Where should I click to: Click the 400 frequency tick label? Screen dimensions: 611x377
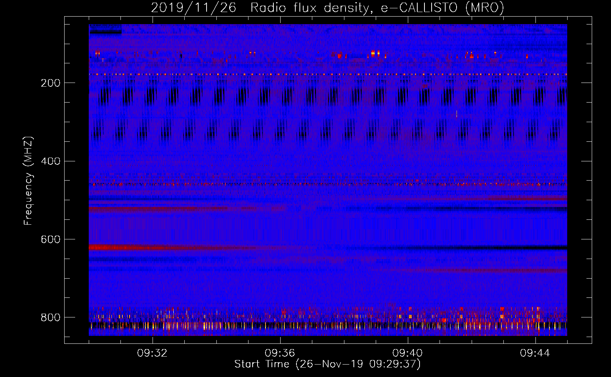pos(51,161)
